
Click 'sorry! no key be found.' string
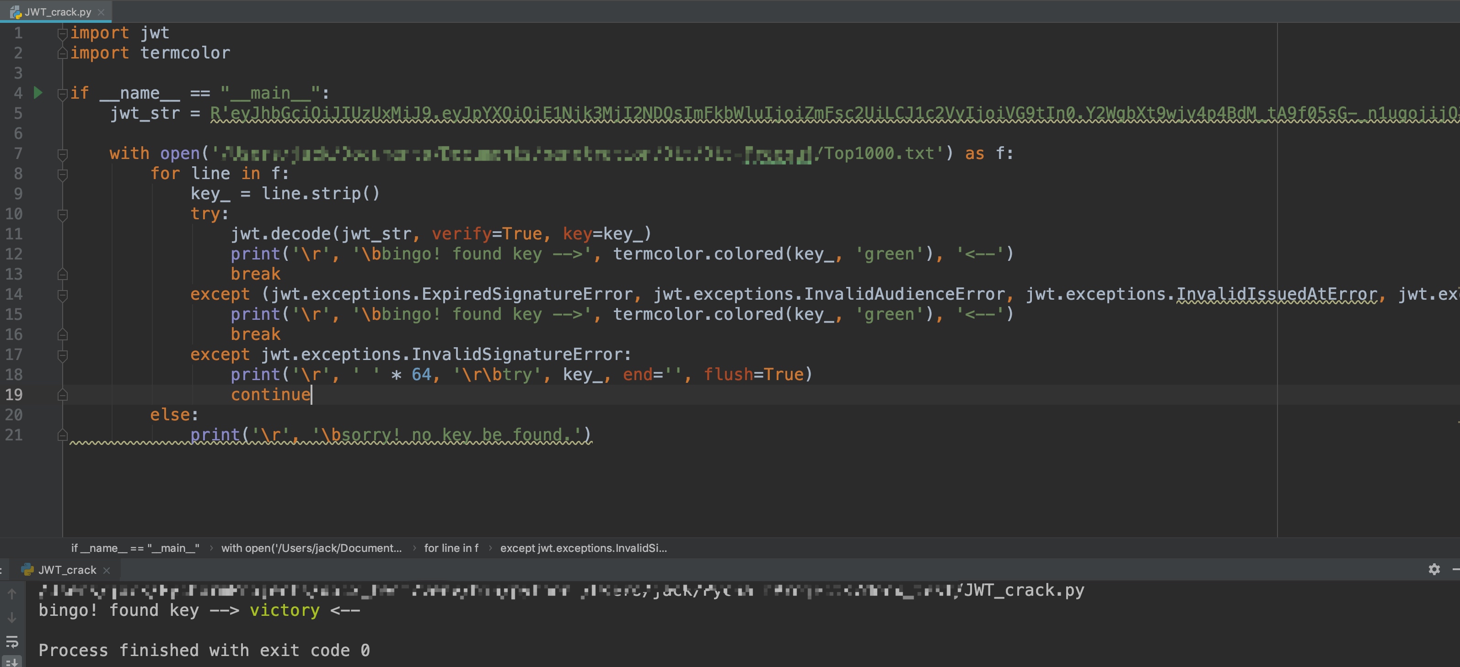[456, 435]
